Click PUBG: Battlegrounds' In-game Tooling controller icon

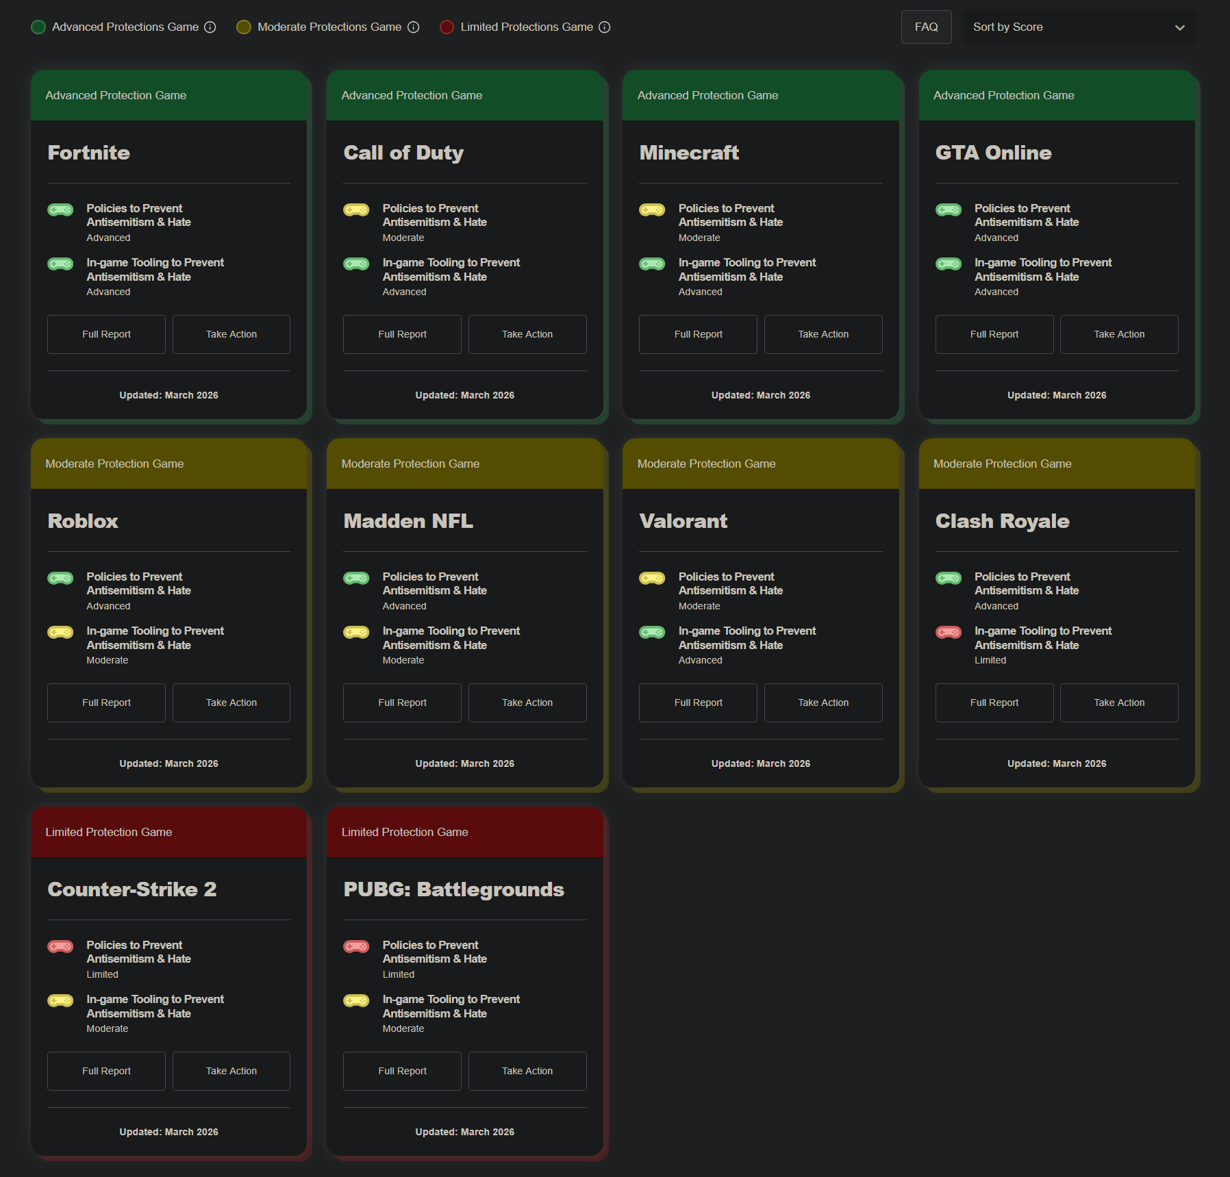pyautogui.click(x=356, y=1000)
